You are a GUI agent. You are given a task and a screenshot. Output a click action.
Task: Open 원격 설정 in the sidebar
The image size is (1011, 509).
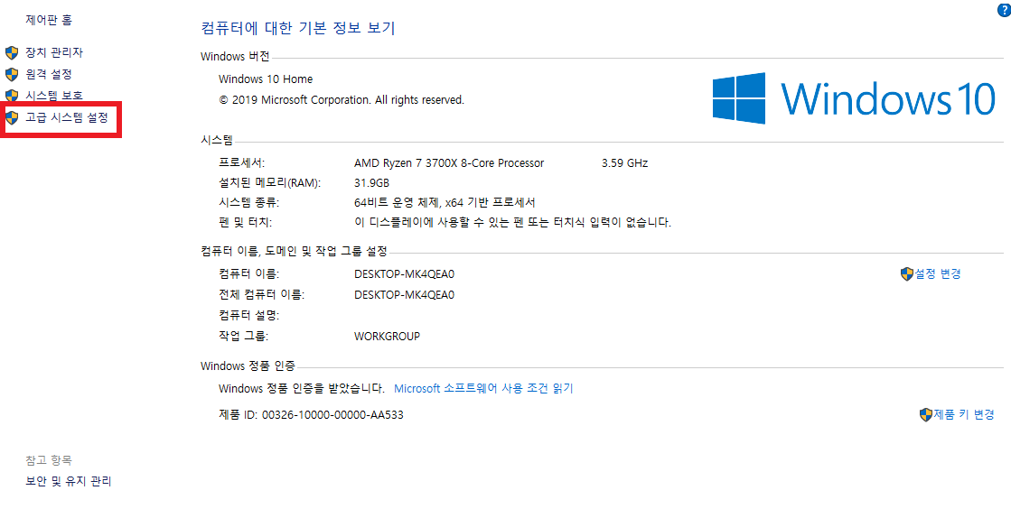point(49,74)
